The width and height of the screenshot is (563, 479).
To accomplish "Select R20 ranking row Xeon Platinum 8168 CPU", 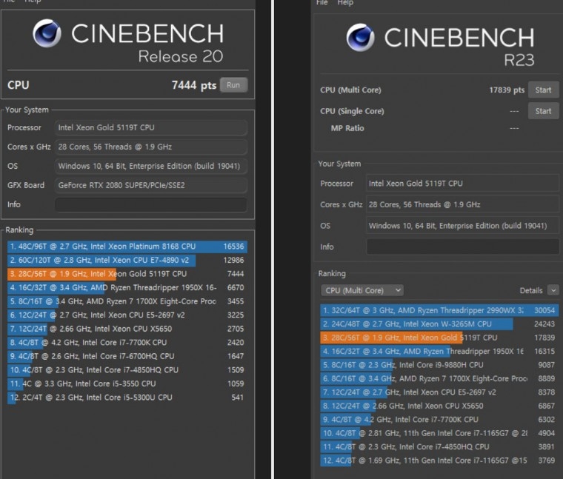I will (127, 247).
